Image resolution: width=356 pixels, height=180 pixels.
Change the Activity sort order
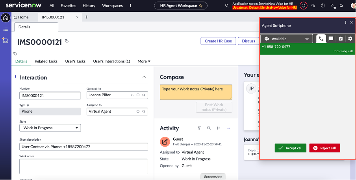point(219,128)
